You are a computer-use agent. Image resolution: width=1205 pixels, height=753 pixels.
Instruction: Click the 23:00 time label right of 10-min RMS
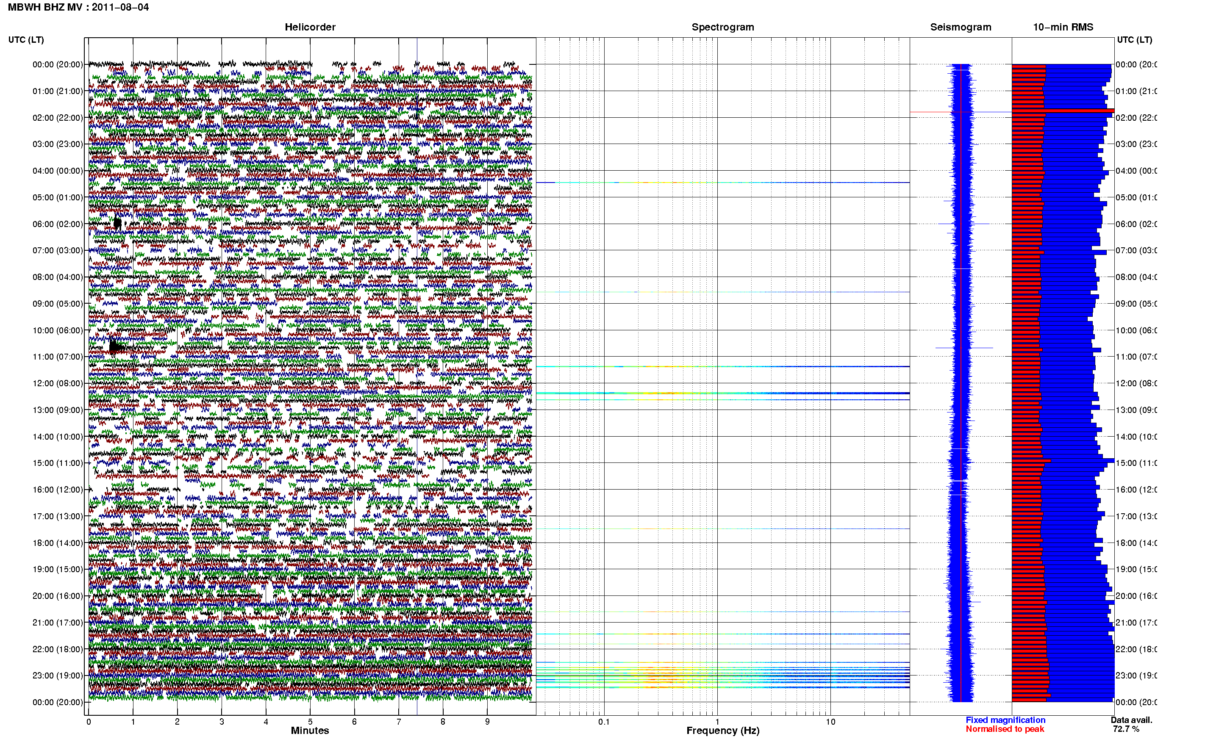click(1136, 675)
